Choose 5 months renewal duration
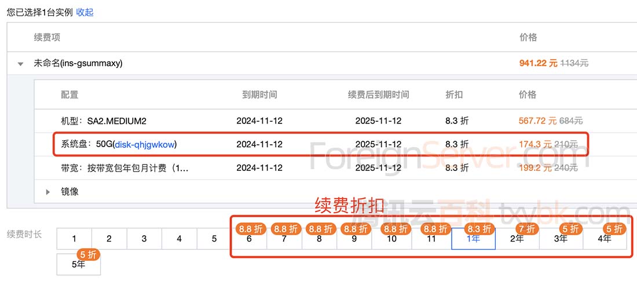This screenshot has height=285, width=637. coord(214,239)
